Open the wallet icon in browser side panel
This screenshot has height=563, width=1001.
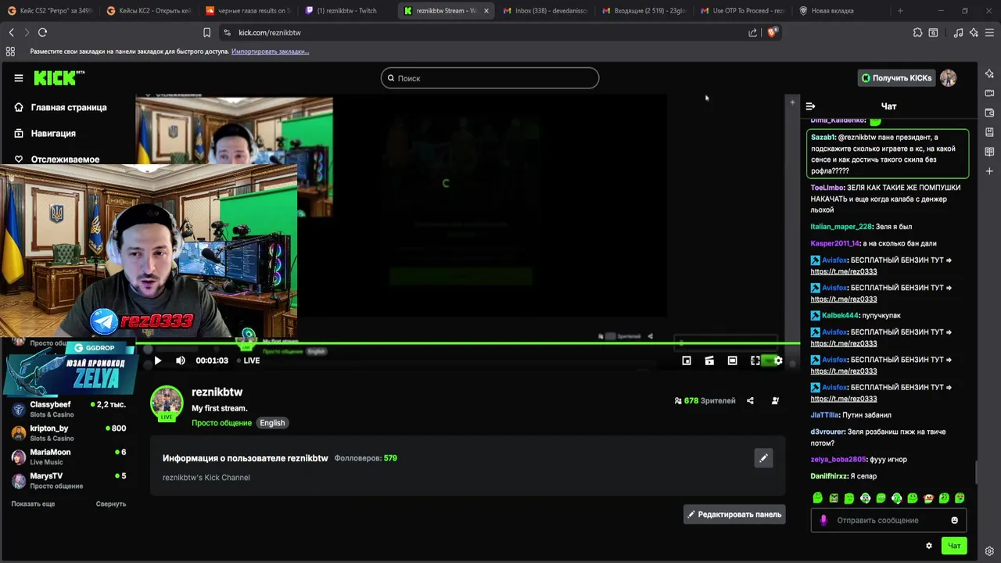tap(989, 112)
